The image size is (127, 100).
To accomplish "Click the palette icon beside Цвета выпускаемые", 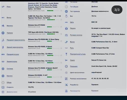I will coord(66,72).
